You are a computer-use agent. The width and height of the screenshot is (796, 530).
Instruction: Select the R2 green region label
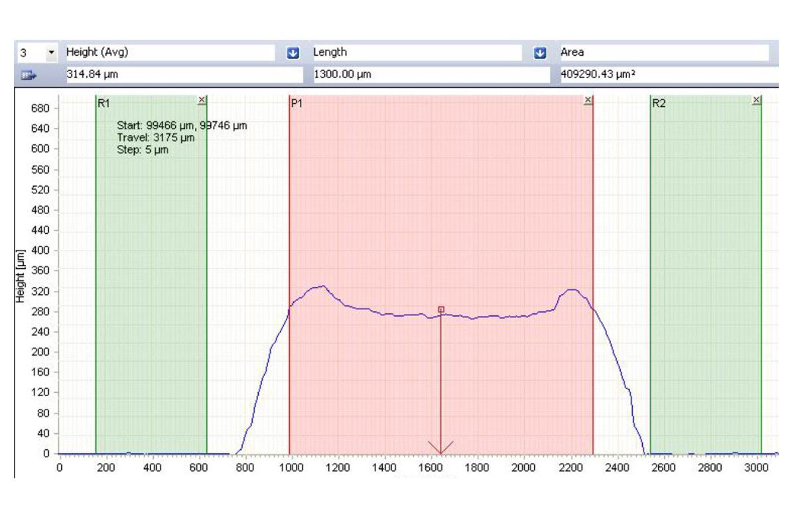(x=658, y=103)
